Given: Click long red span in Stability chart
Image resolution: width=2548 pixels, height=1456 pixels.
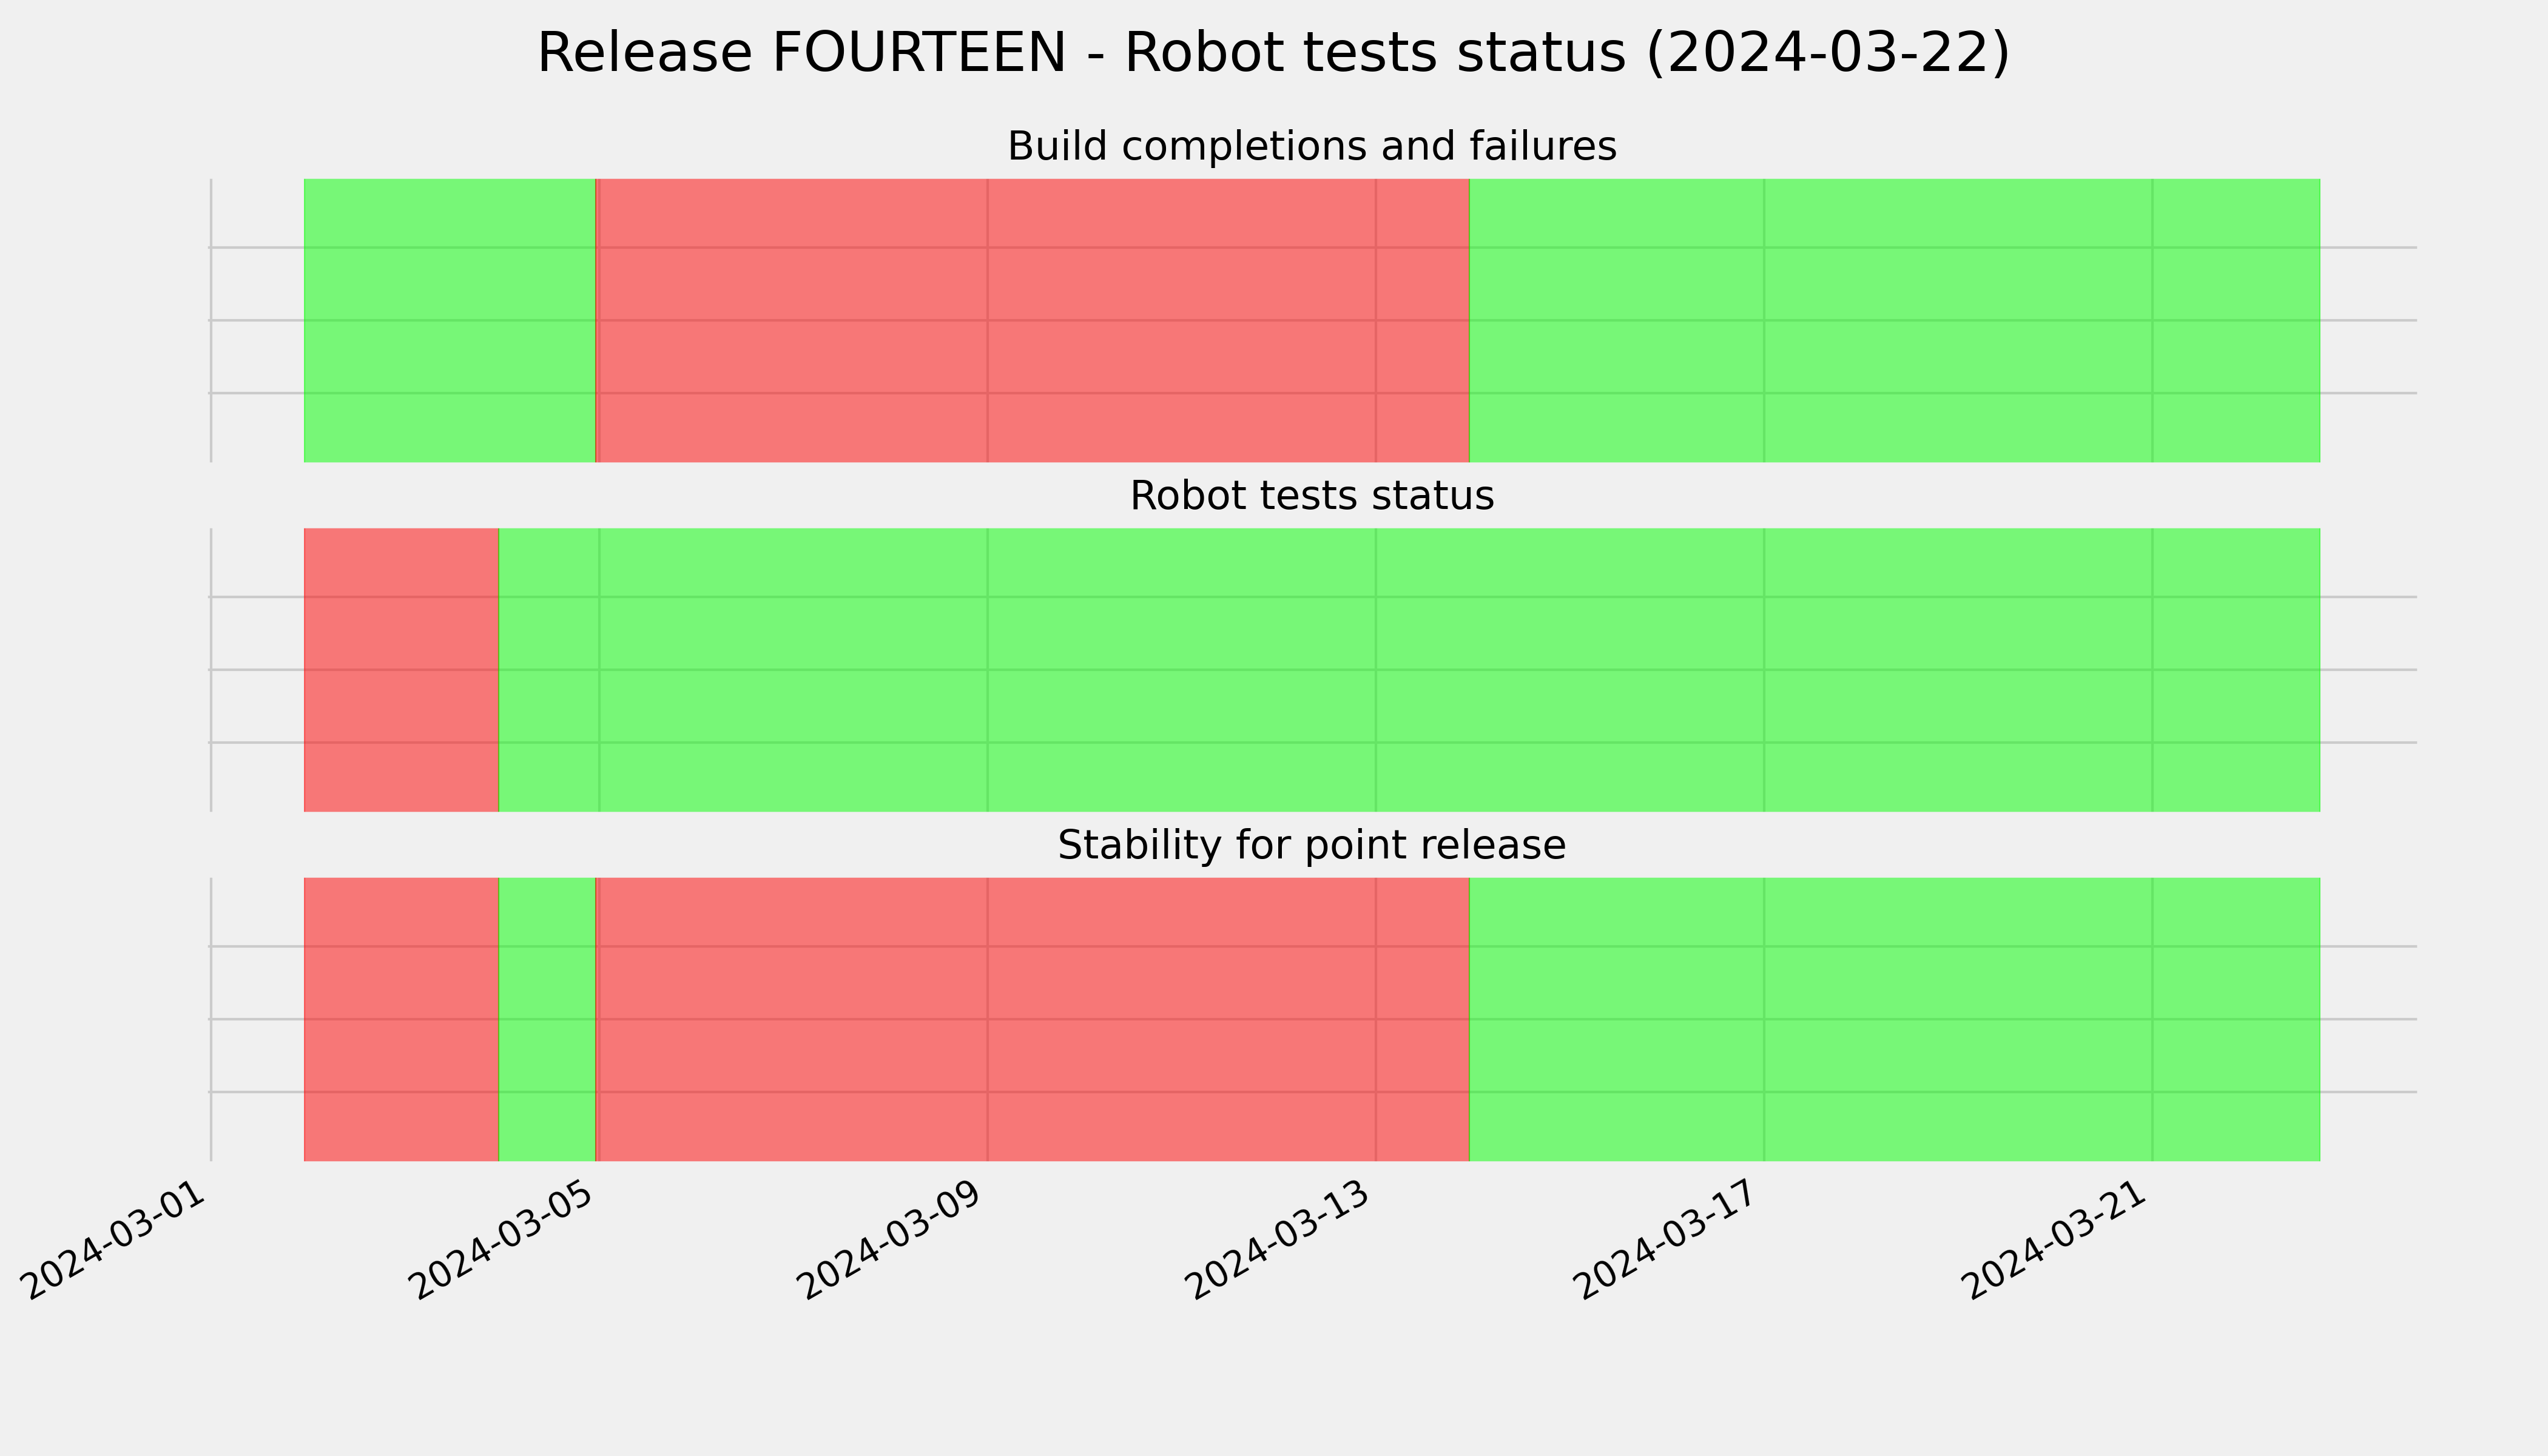Looking at the screenshot, I should click(1032, 1019).
